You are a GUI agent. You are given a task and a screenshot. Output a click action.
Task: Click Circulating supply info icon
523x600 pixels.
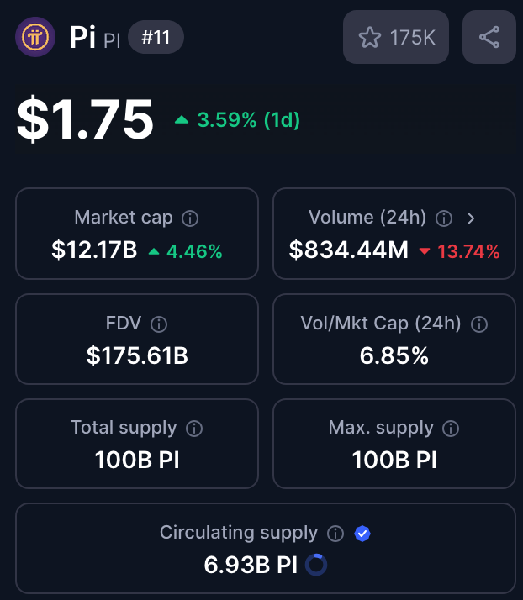pos(335,534)
